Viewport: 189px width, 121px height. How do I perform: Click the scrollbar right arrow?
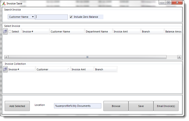tap(179, 57)
